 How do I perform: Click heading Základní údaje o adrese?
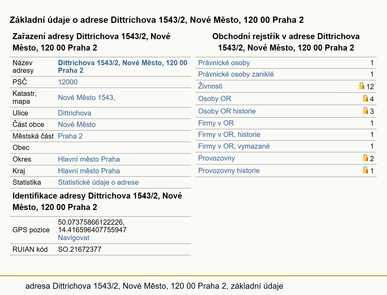157,20
